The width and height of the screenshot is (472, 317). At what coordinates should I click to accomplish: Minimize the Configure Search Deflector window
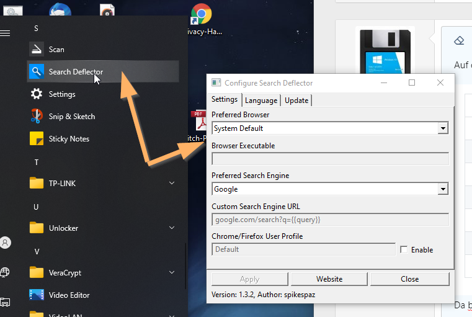[x=384, y=83]
